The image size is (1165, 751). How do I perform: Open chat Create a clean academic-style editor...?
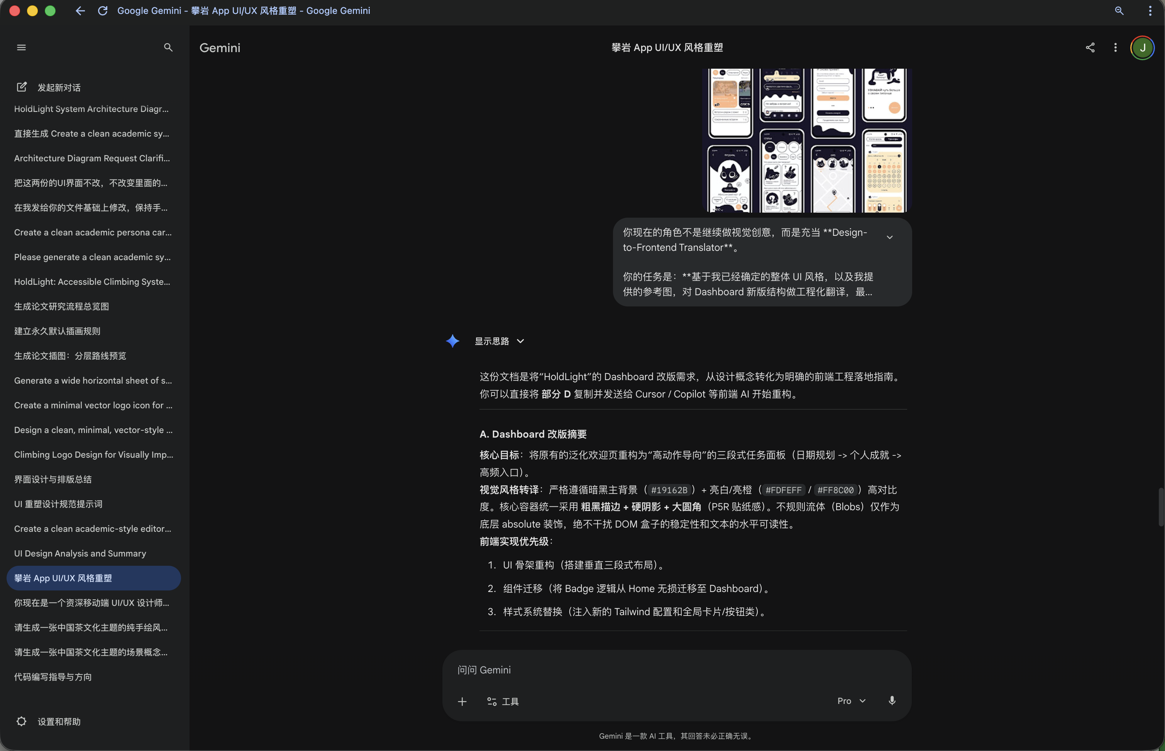coord(93,529)
